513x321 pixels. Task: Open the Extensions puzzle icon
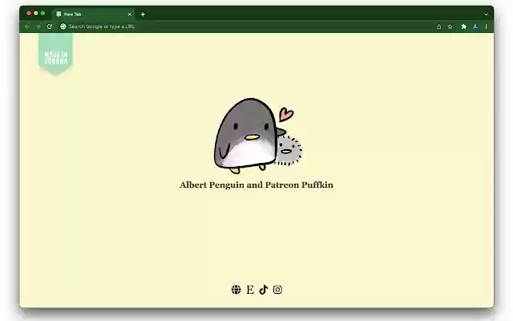pyautogui.click(x=463, y=26)
